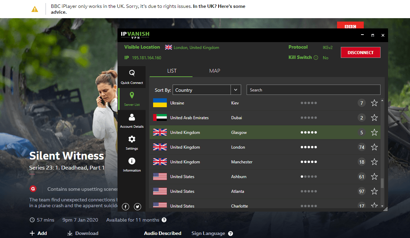Open the Server List sidebar section
Screen dimensions: 410x238
(132, 99)
